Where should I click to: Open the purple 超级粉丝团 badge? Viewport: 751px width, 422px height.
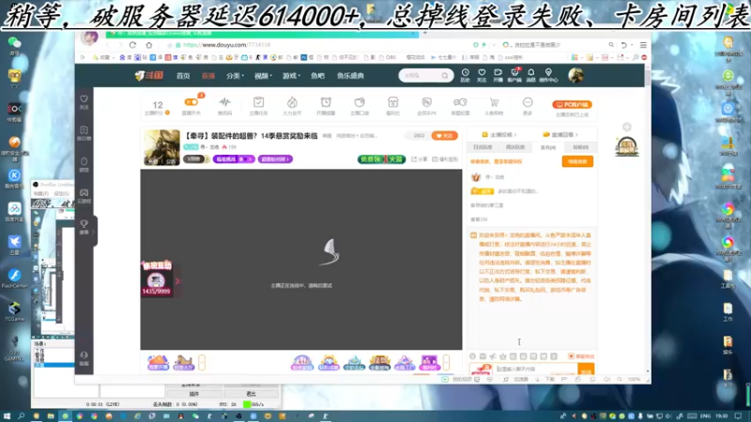pos(275,159)
